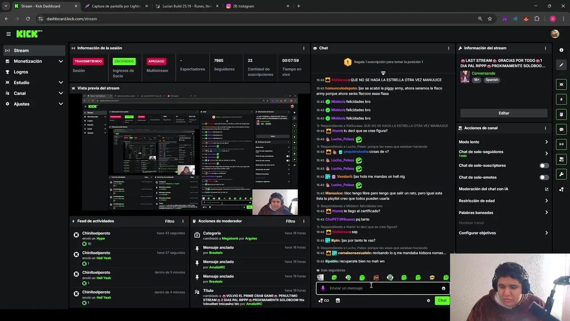Click Filtro in Feed de actividades

[170, 221]
